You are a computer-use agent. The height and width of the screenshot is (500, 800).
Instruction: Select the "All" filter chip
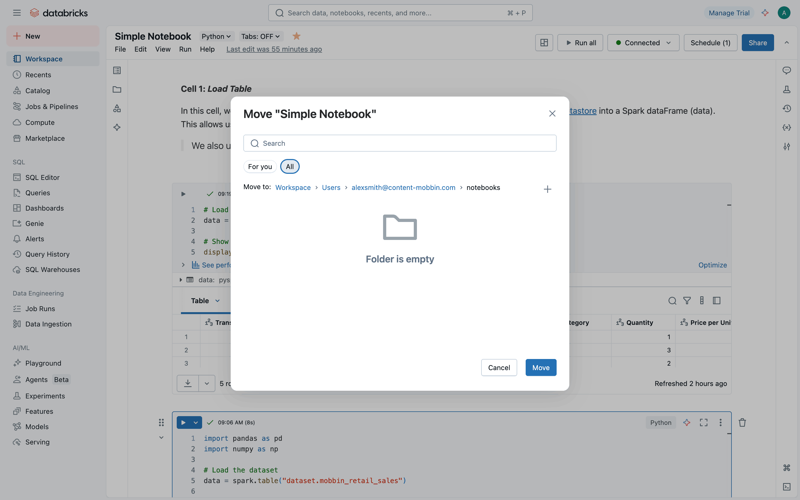290,167
